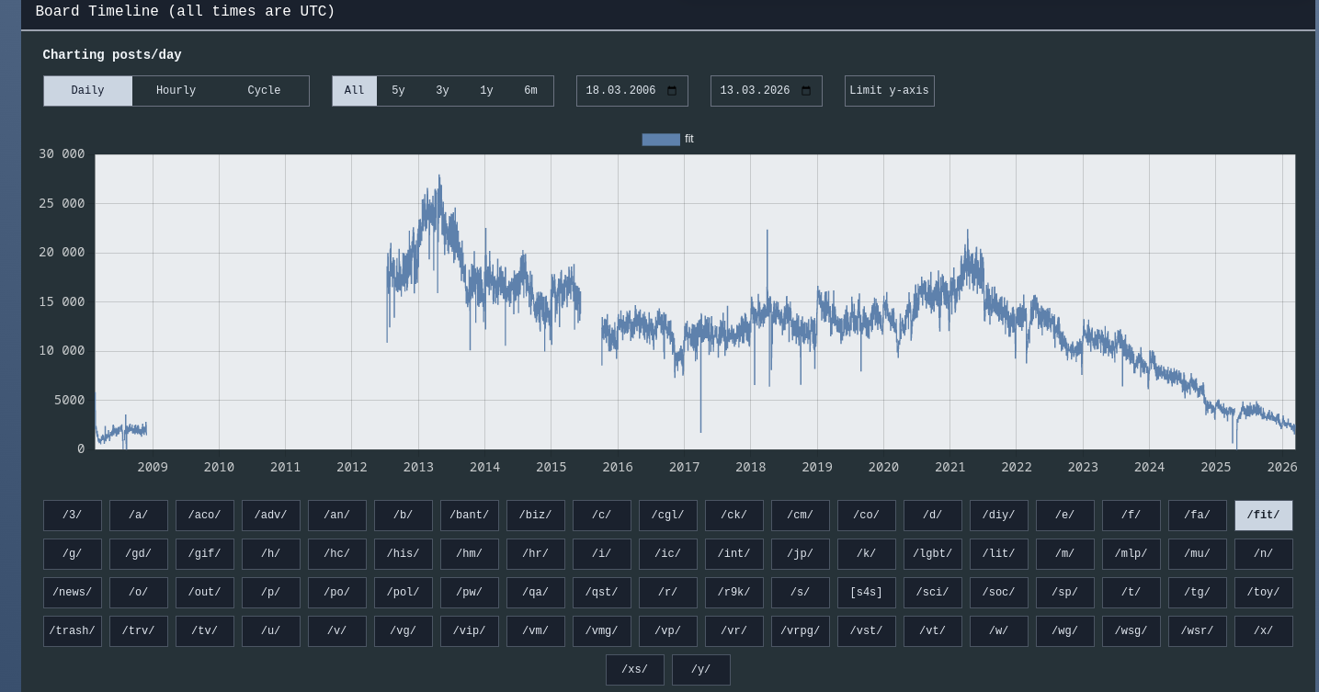View the /y/ board stats
Image resolution: width=1319 pixels, height=692 pixels.
pyautogui.click(x=701, y=670)
